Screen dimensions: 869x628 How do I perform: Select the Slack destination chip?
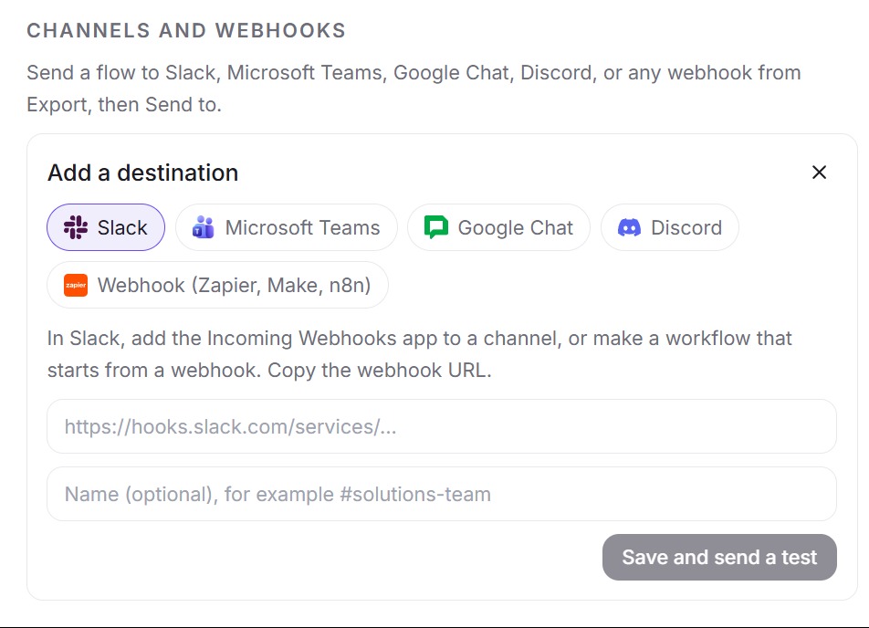coord(106,227)
